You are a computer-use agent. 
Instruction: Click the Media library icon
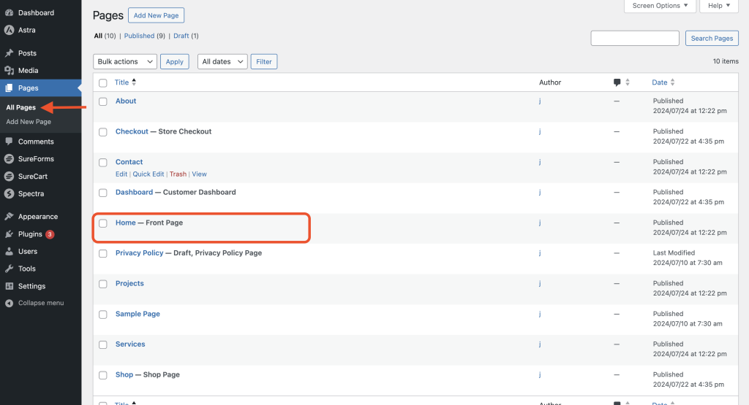click(x=9, y=71)
